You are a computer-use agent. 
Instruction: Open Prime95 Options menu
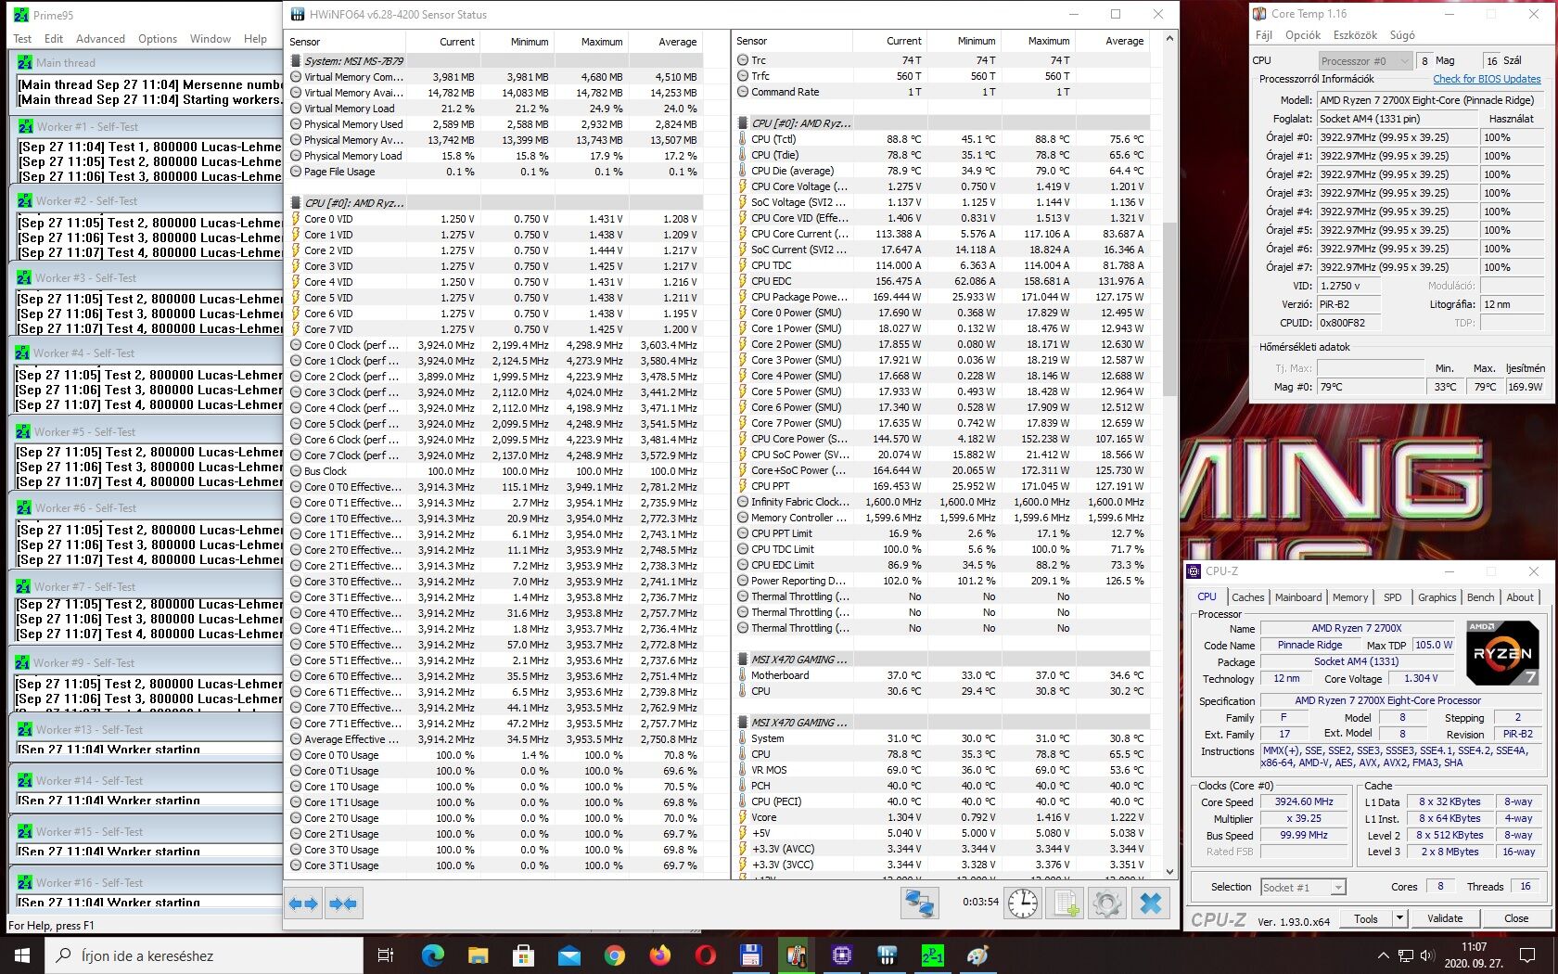click(x=158, y=39)
